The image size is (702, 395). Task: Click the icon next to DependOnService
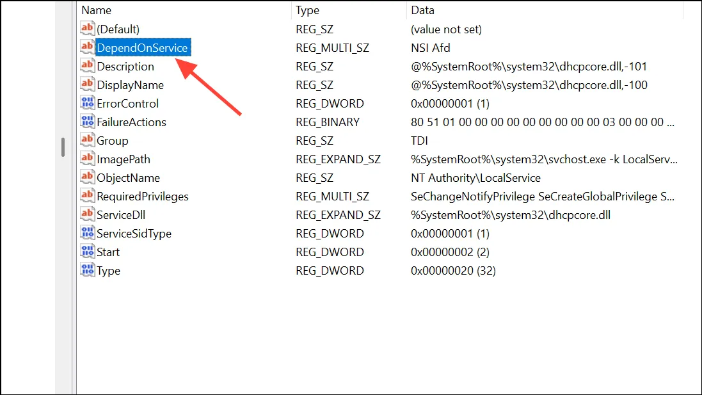click(x=87, y=47)
